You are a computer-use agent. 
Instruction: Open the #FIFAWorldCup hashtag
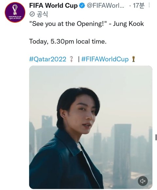click(105, 59)
